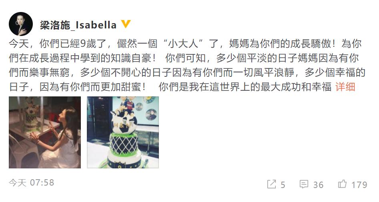Expand full post via 详细 link

345,87
